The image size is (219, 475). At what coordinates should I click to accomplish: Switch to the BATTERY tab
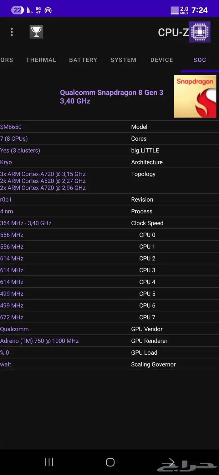tap(83, 60)
